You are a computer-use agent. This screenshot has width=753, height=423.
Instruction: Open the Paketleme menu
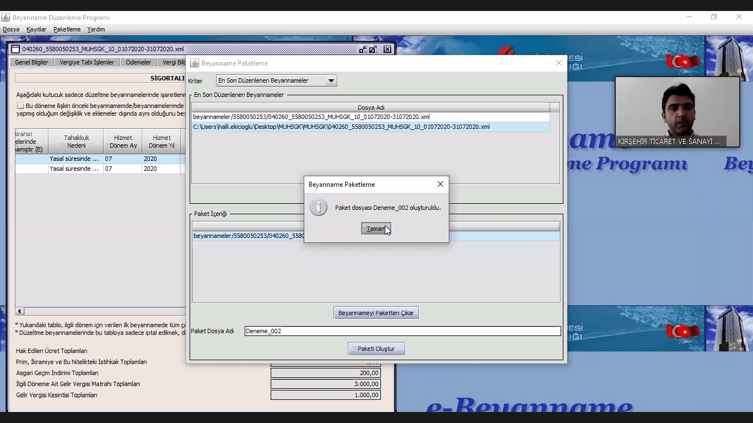pos(67,29)
